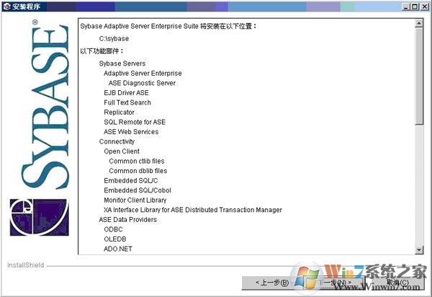The width and height of the screenshot is (432, 297).
Task: Click the install path C:\sybase
Action: pos(114,39)
